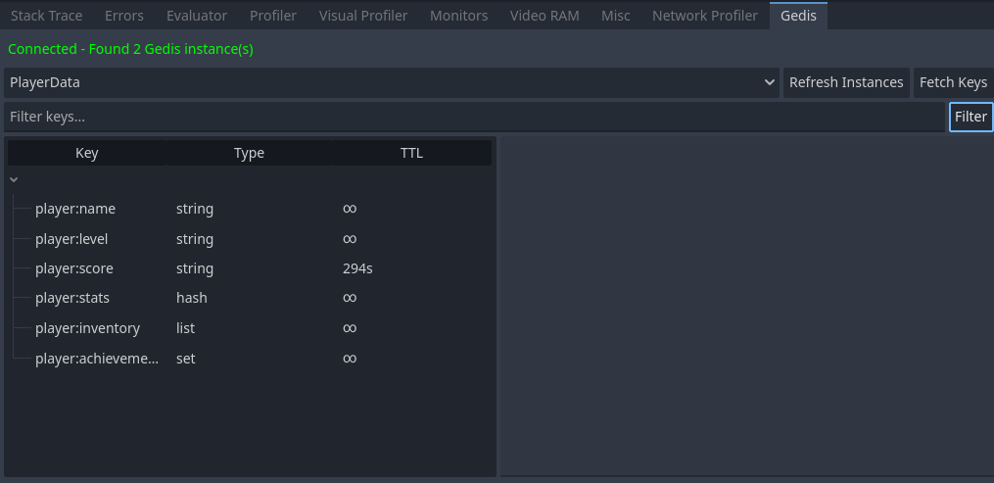Click the Refresh Instances button

click(x=846, y=82)
